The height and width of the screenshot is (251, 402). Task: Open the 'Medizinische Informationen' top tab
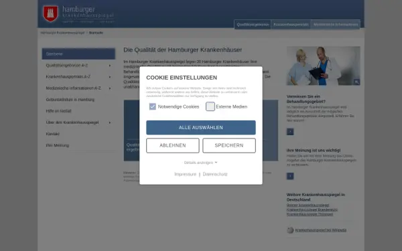click(x=336, y=25)
